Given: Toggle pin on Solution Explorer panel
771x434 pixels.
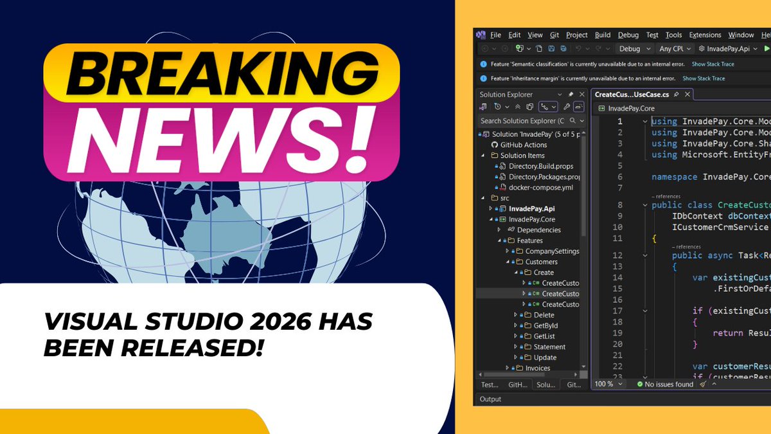Looking at the screenshot, I should pyautogui.click(x=571, y=95).
